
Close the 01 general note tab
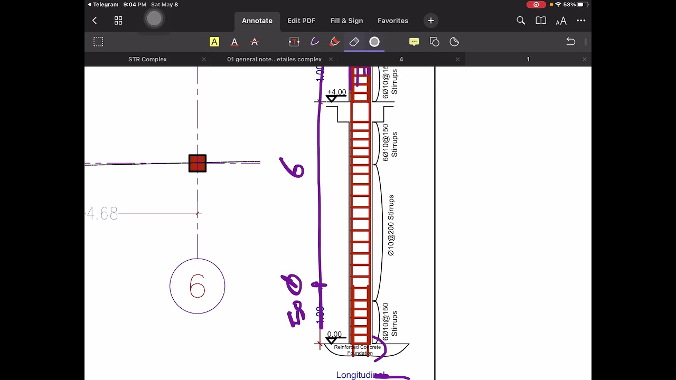click(331, 59)
